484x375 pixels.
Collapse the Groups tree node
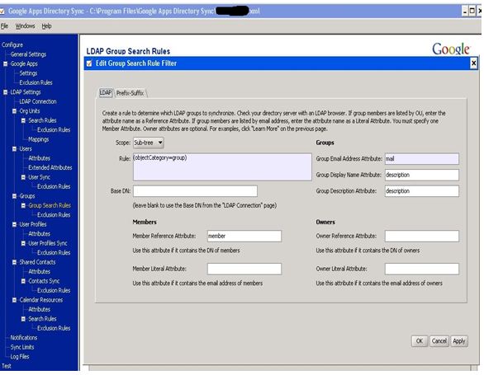pos(14,196)
